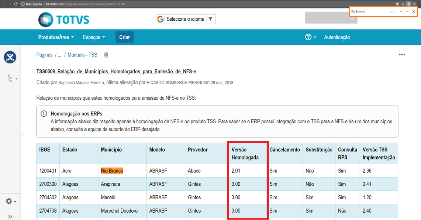Viewport: 421px width, 220px height.
Task: Open the Espaços menu
Action: [x=94, y=37]
